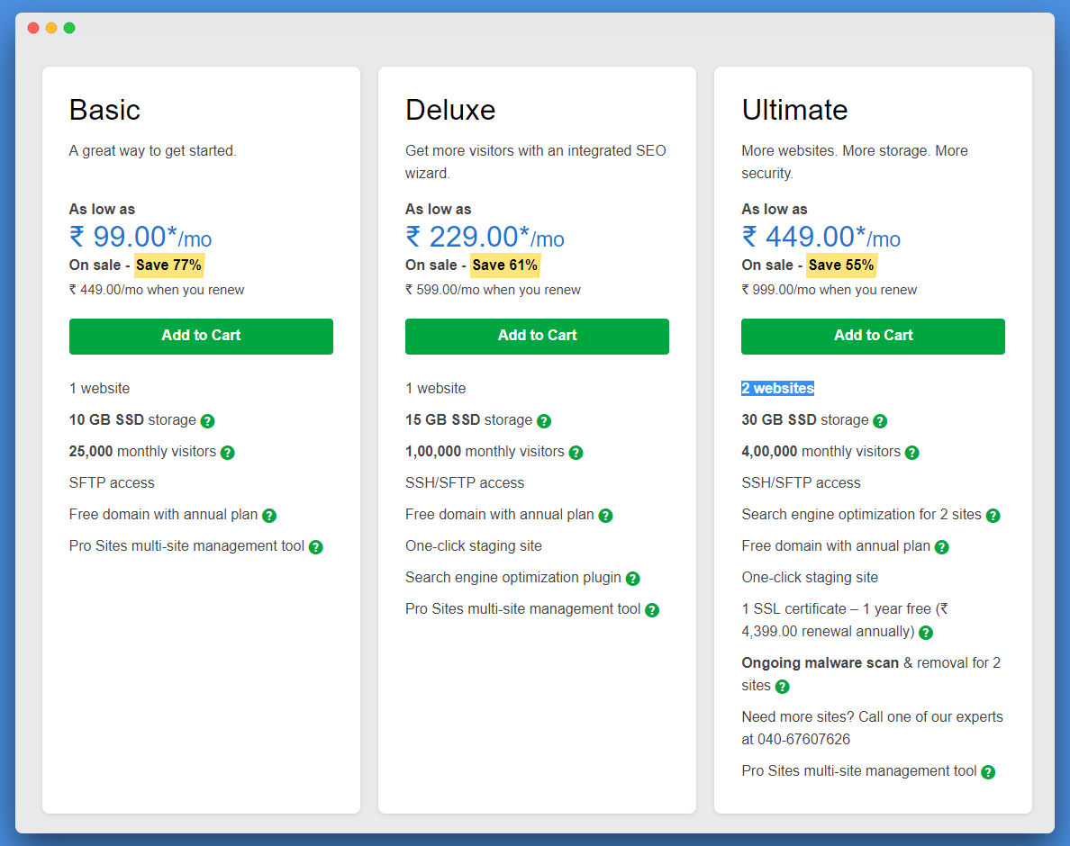
Task: Click the help icon beside 25,000 monthly visitors
Action: pyautogui.click(x=228, y=452)
